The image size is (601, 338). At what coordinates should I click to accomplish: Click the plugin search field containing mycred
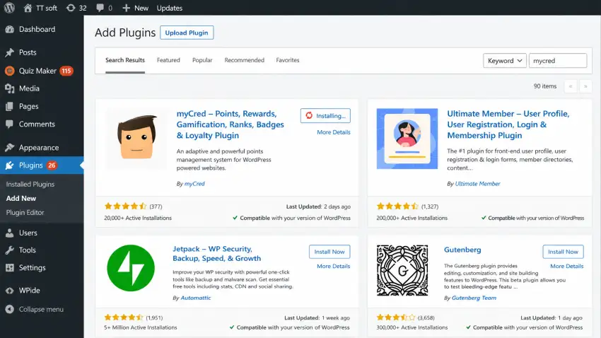pos(558,61)
